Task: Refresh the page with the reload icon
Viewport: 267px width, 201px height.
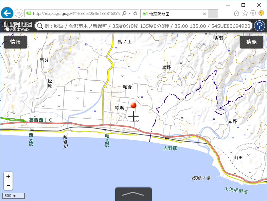Action: [x=135, y=13]
